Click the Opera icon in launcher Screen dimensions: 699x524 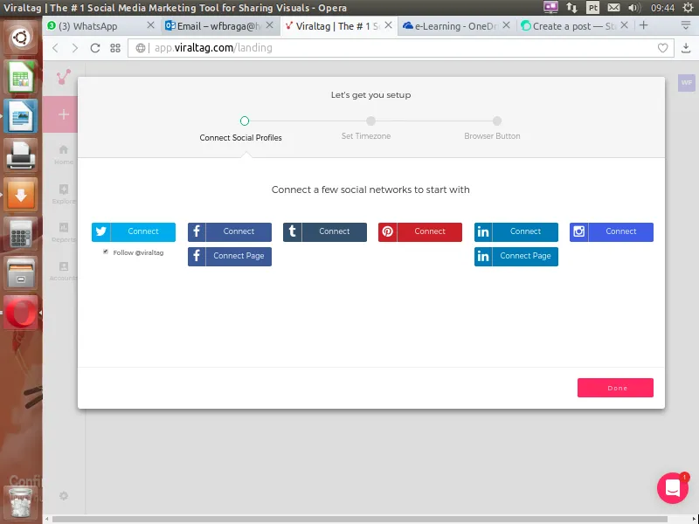[20, 313]
